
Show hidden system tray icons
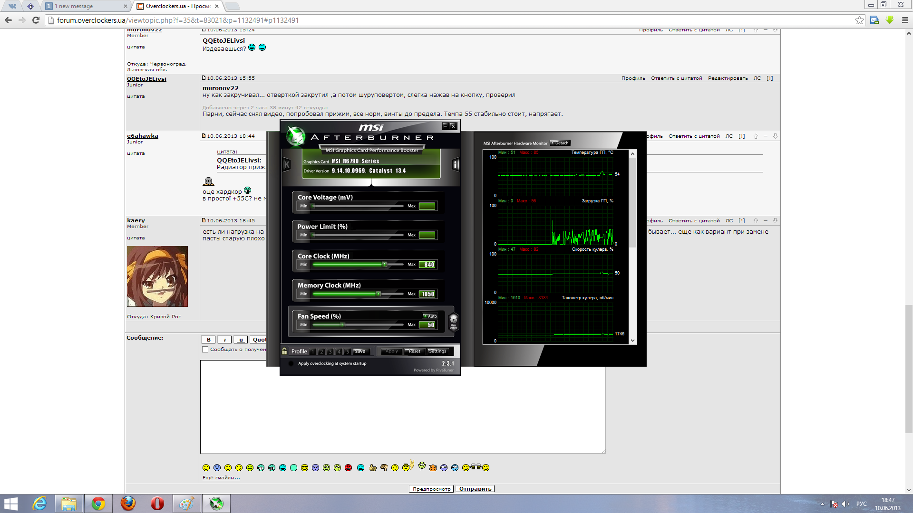(x=822, y=504)
